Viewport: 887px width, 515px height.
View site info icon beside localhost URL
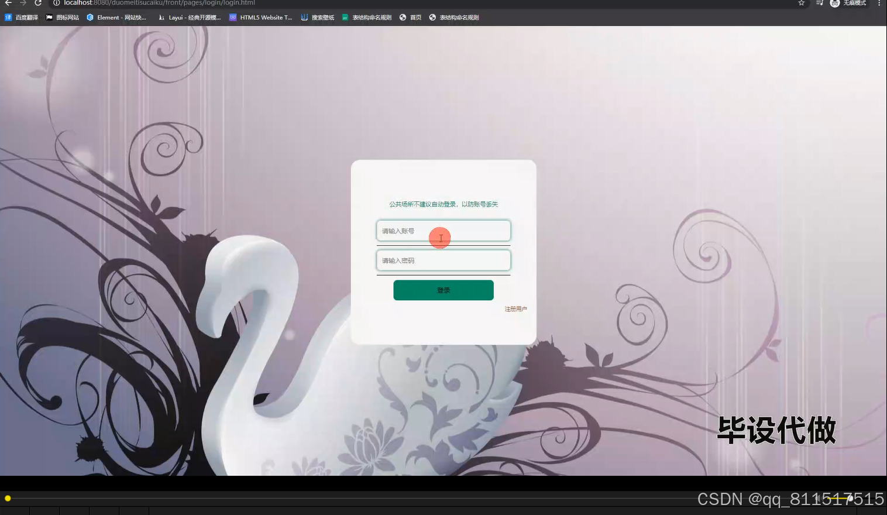coord(57,3)
